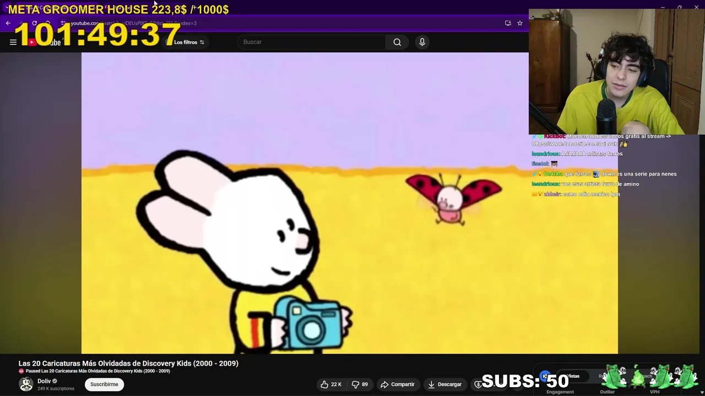Share the video with Compartir
Viewport: 705px width, 396px height.
[x=398, y=384]
